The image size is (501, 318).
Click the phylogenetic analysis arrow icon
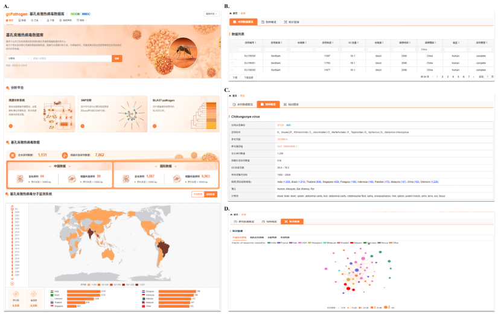tap(10, 126)
